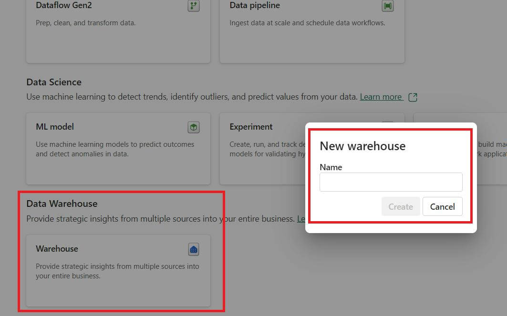Select the ML model card title
Viewport: 507px width, 316px height.
[55, 127]
